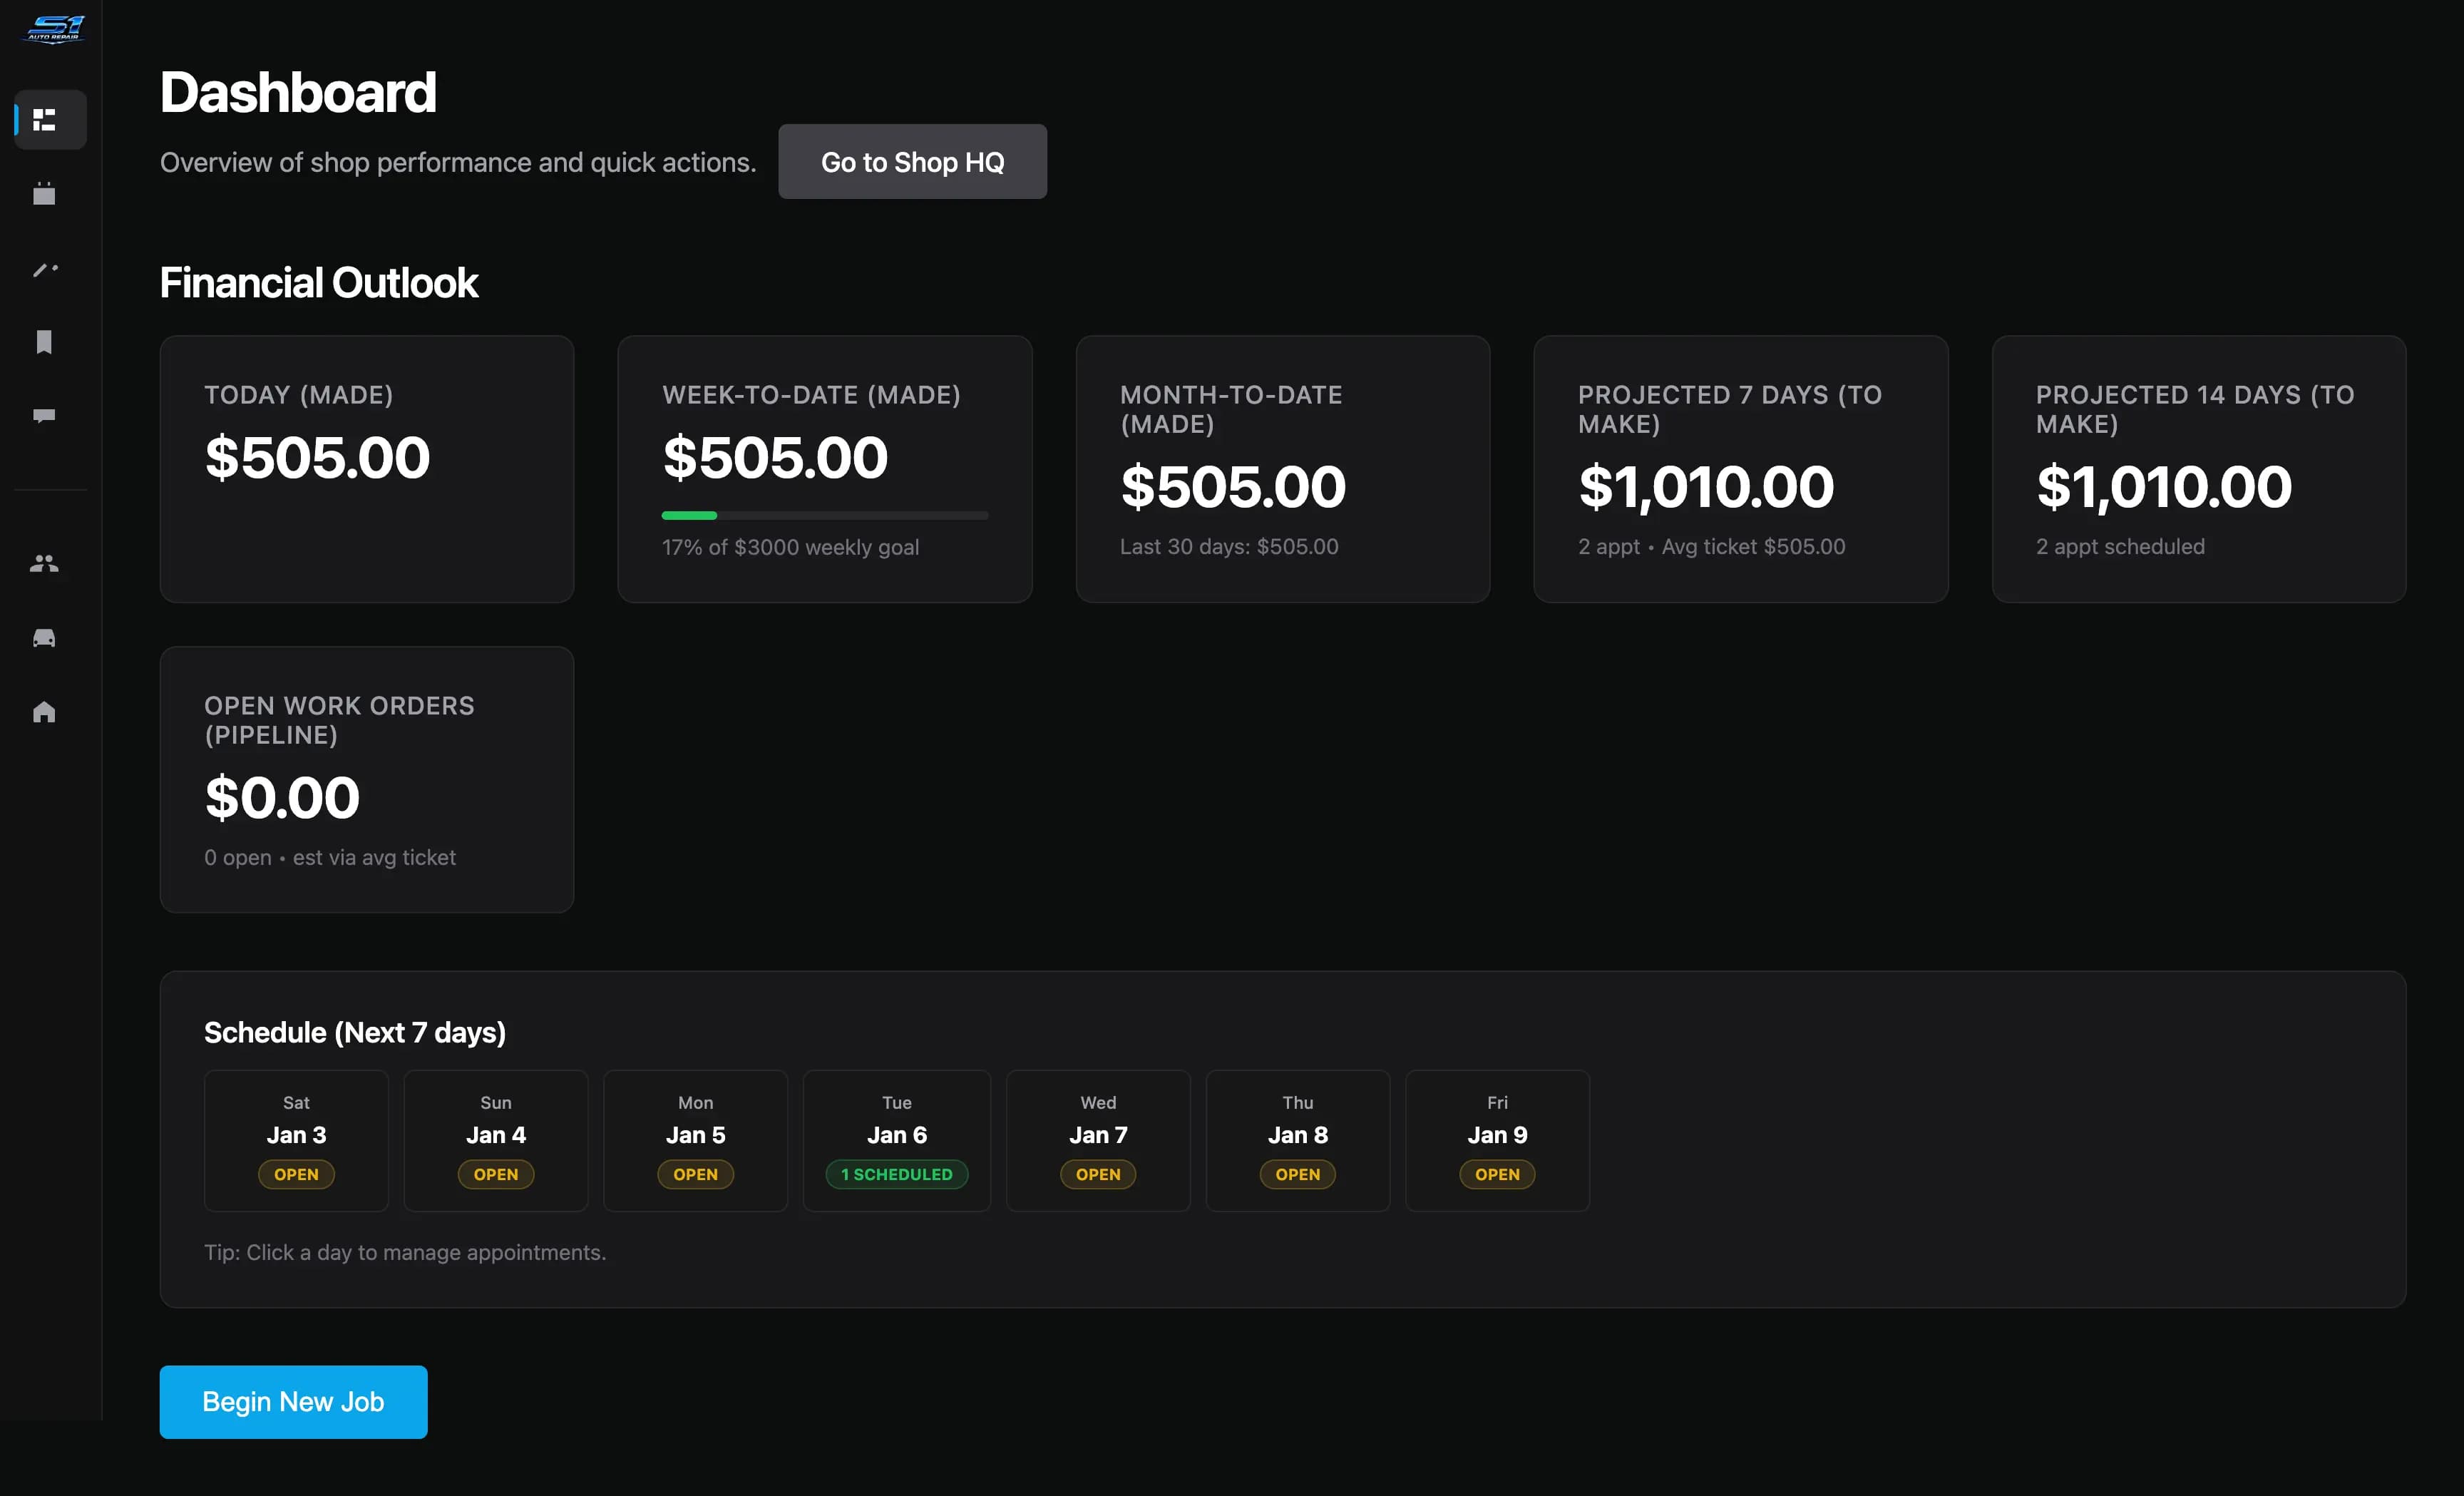The height and width of the screenshot is (1496, 2464).
Task: Click the weekly goal progress bar
Action: coord(824,516)
